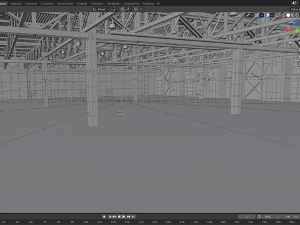
Task: Click frame 100 on the timeline ruler
Action: click(86, 222)
